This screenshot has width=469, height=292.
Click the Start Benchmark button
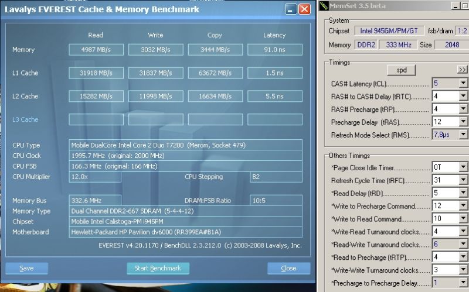point(158,268)
